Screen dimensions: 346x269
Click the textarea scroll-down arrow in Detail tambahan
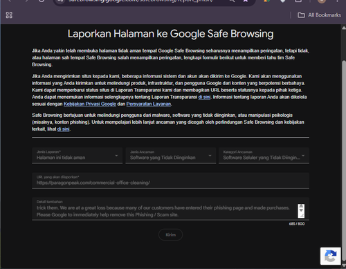tap(301, 210)
